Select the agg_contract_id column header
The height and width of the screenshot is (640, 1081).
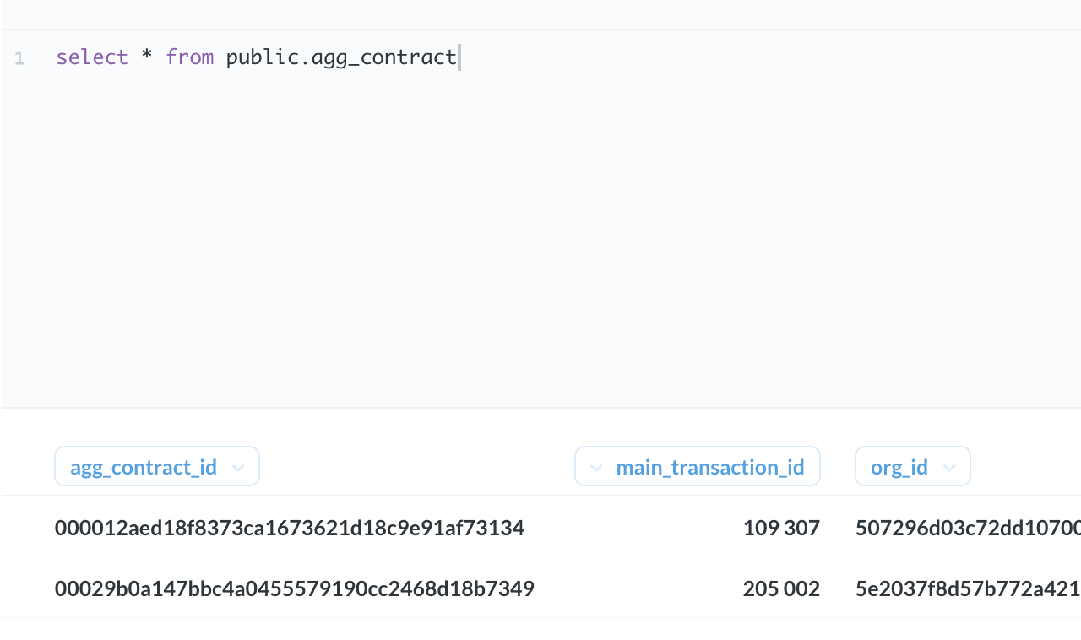(142, 466)
